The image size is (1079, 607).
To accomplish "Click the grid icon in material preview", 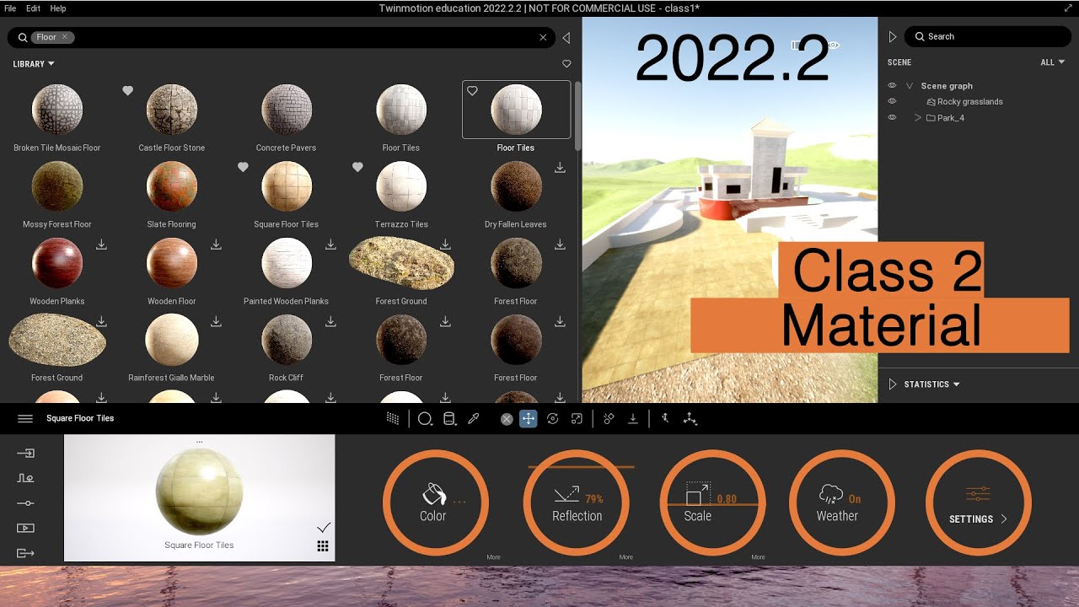I will [323, 546].
